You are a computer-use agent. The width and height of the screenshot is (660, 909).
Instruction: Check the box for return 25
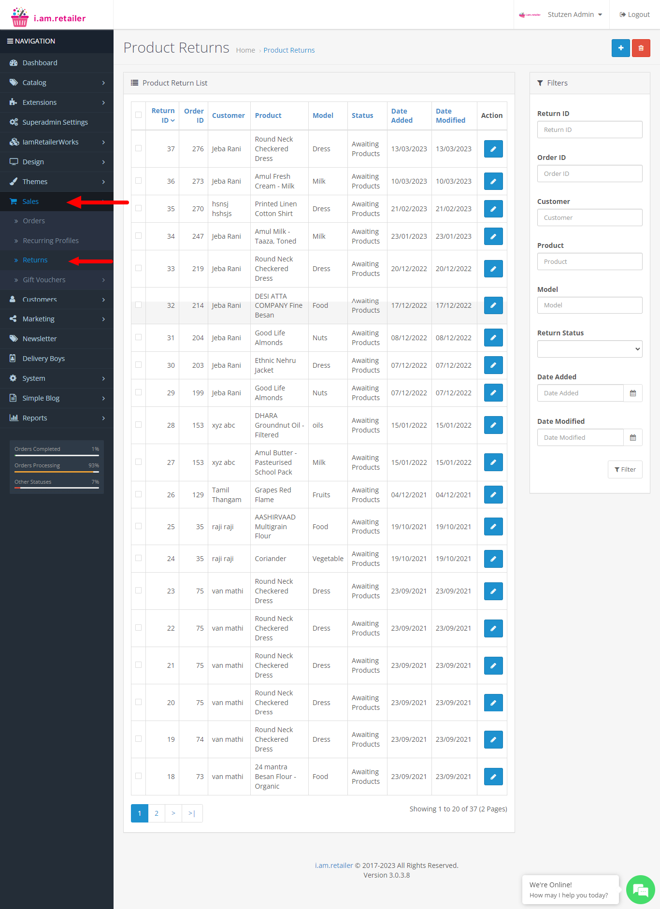coord(139,526)
